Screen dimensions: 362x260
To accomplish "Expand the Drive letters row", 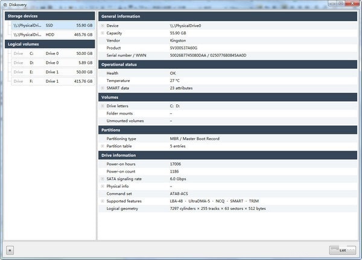I will pyautogui.click(x=103, y=106).
